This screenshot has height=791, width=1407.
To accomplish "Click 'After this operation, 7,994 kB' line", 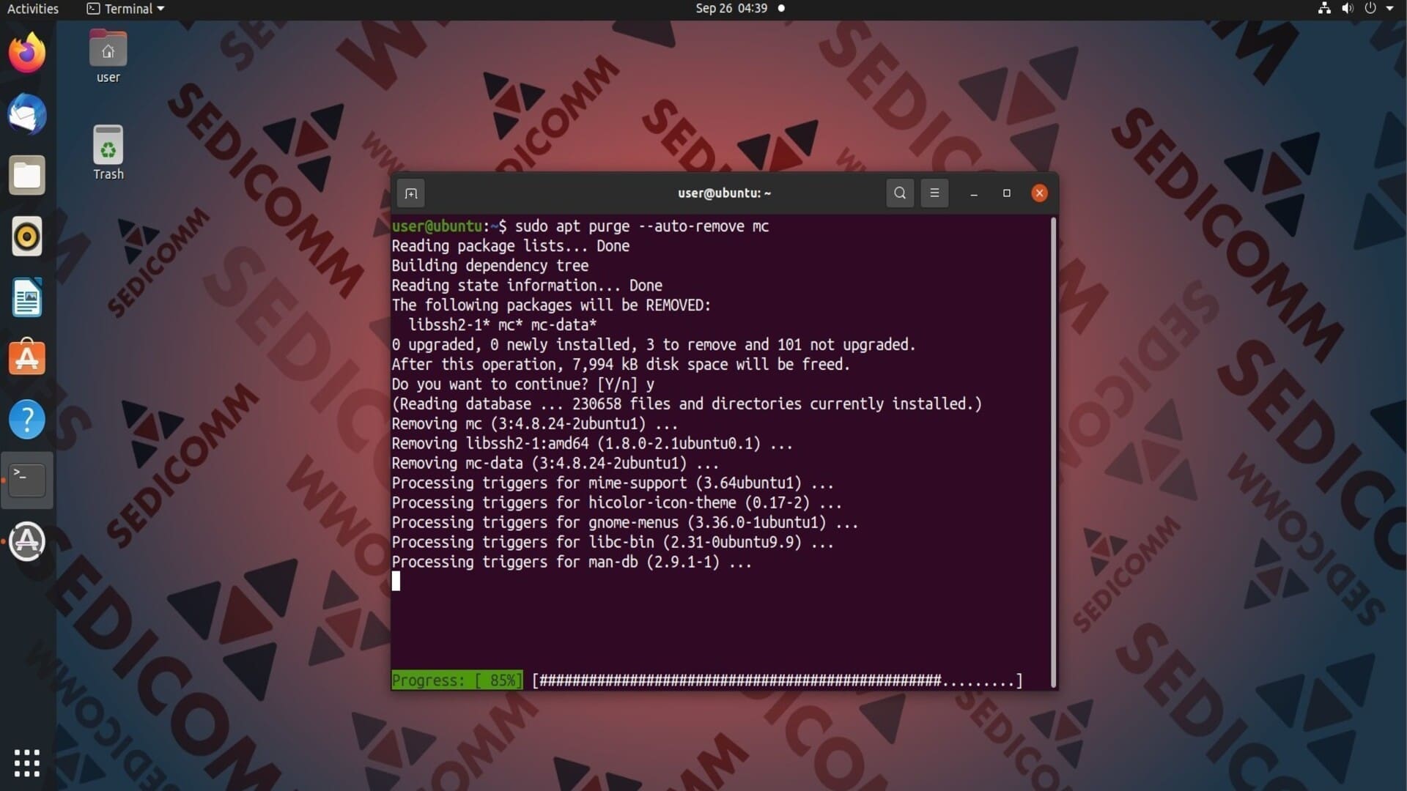I will (x=621, y=365).
